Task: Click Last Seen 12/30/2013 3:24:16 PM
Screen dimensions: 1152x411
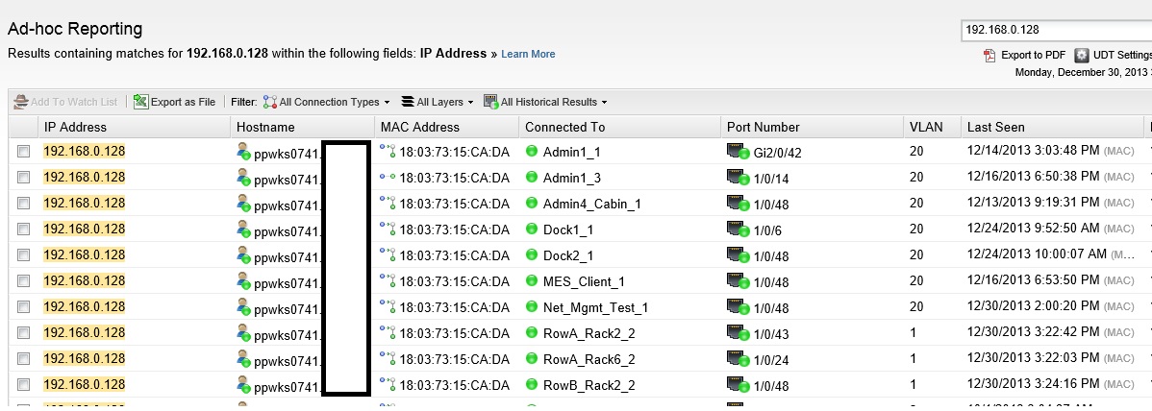Action: click(1033, 384)
